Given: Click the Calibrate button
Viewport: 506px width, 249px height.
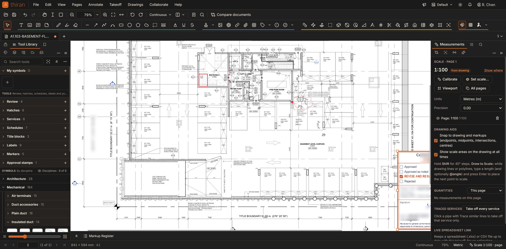Looking at the screenshot, I should (x=447, y=79).
